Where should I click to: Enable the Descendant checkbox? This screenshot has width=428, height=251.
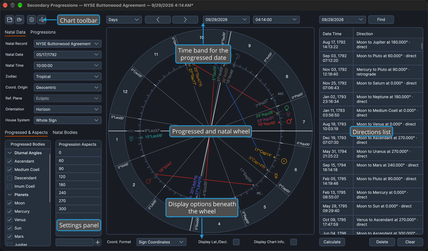point(10,178)
